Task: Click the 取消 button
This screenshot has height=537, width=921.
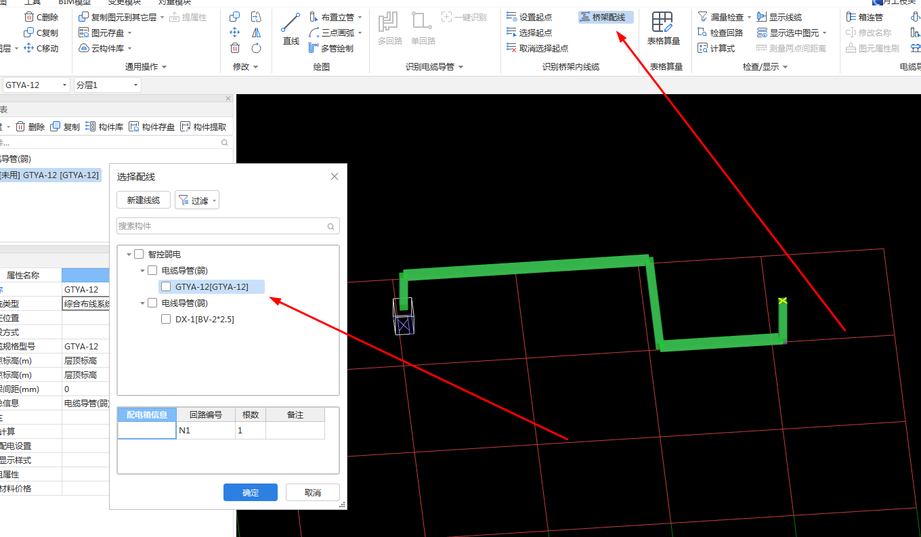Action: tap(313, 492)
